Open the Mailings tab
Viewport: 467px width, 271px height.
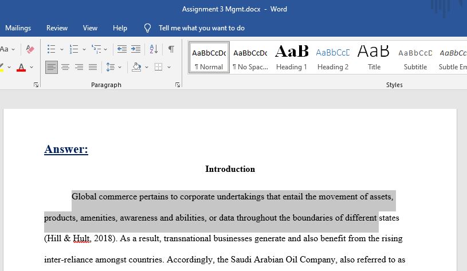(x=18, y=28)
